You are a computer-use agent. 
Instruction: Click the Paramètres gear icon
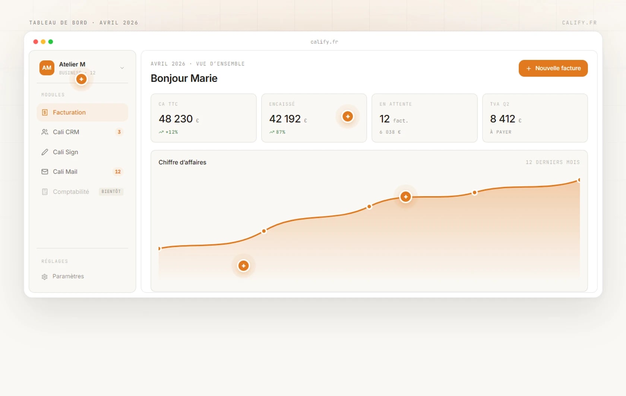(x=45, y=277)
